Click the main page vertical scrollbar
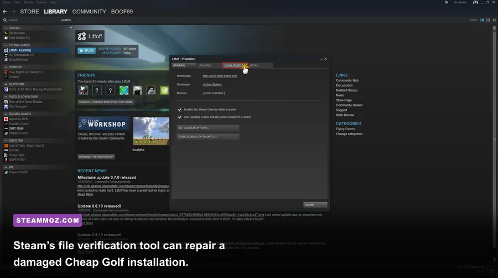The image size is (498, 278). pos(494,140)
